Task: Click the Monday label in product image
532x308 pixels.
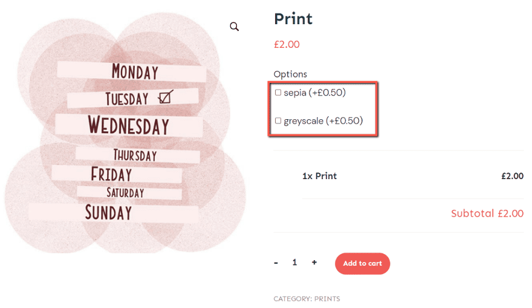Action: [135, 72]
